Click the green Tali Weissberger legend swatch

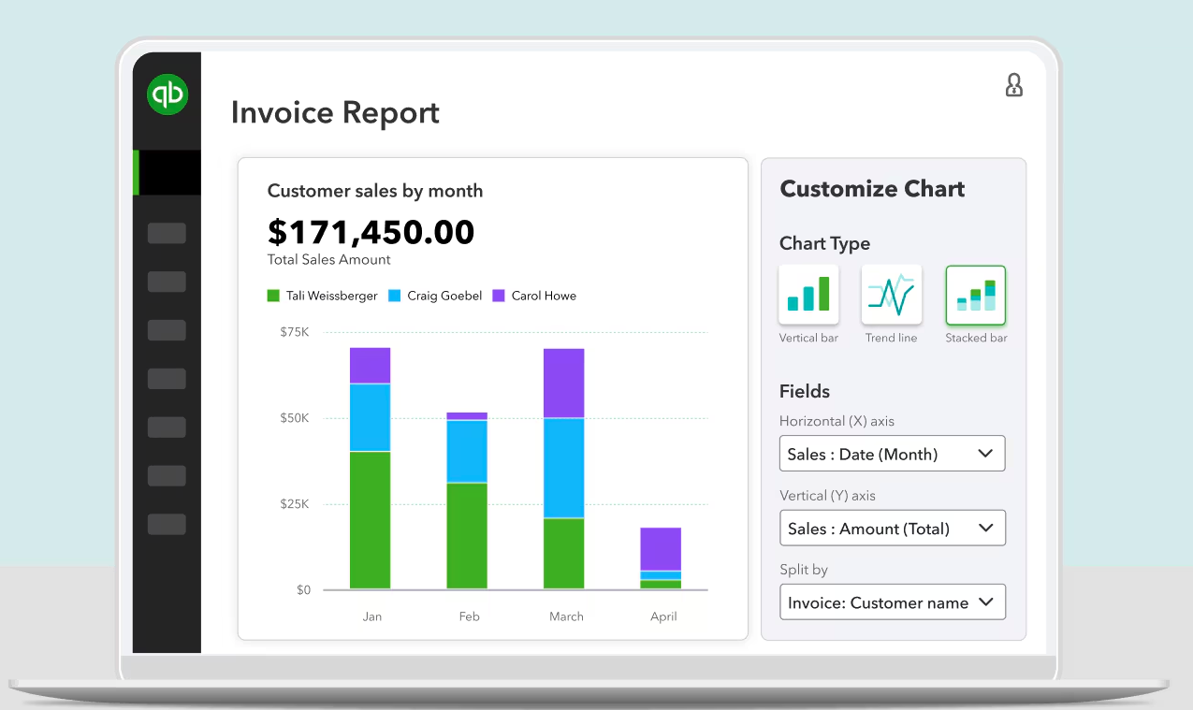(273, 296)
